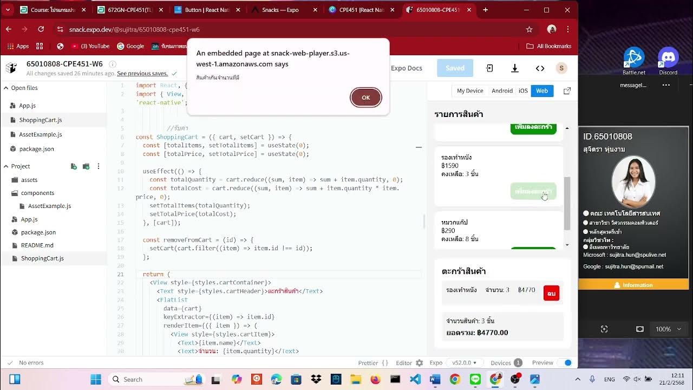The image size is (693, 390).
Task: Open Windows Start menu
Action: (x=96, y=379)
